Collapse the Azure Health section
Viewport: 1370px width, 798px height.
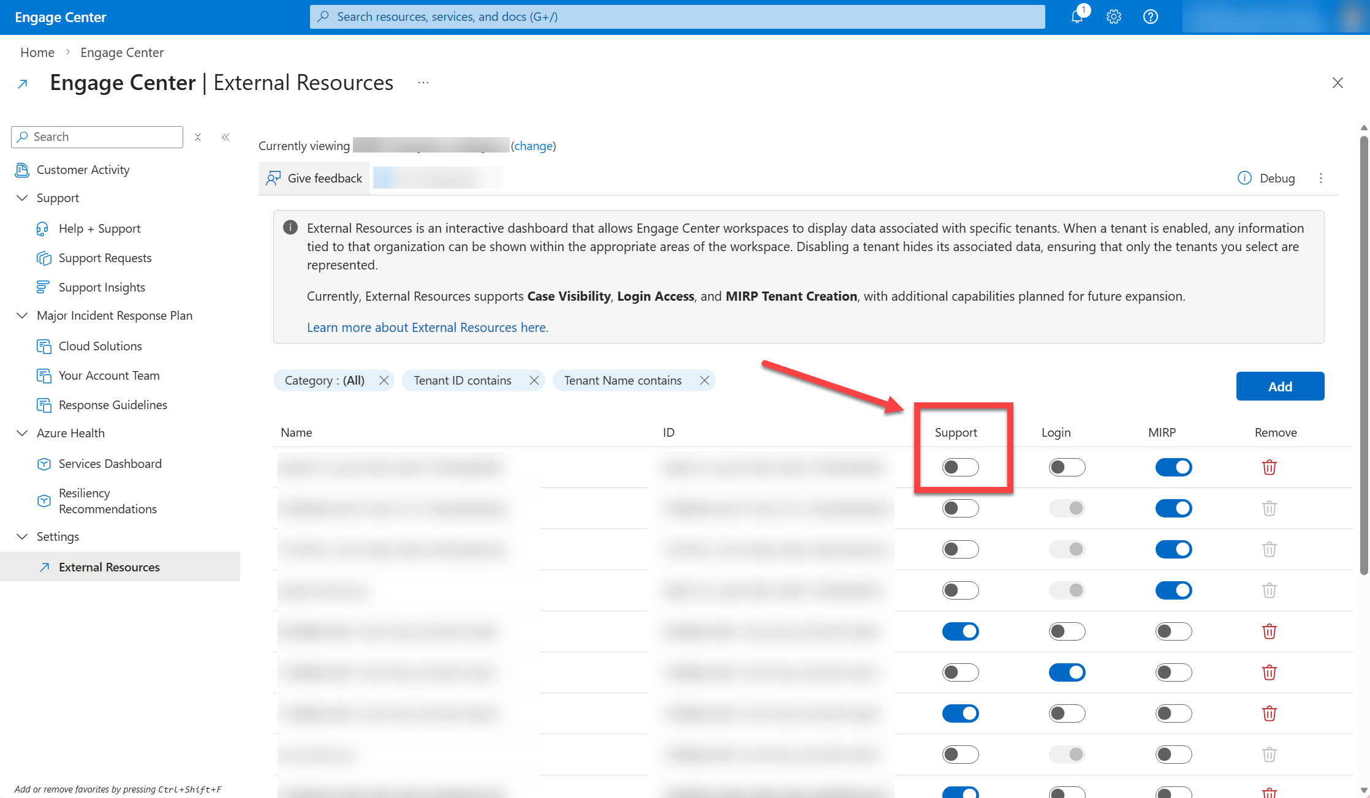22,433
